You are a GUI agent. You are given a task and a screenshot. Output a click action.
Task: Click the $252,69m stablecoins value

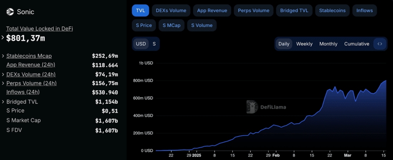click(105, 56)
